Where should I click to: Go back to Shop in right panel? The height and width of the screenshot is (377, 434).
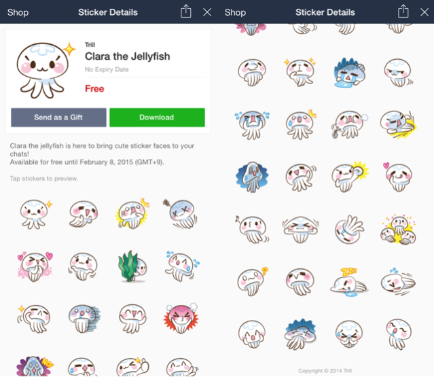click(235, 12)
